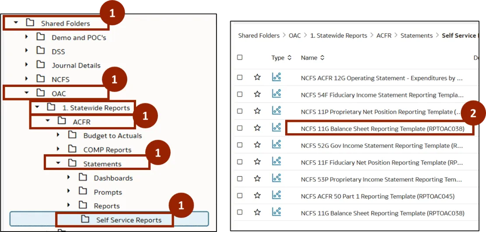Viewport: 486px width, 232px height.
Task: Click the folder icon beside DSS
Action: 41,51
